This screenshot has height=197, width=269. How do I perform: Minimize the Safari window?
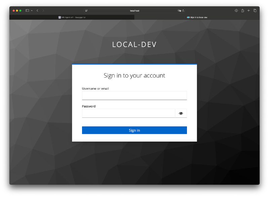click(x=17, y=11)
